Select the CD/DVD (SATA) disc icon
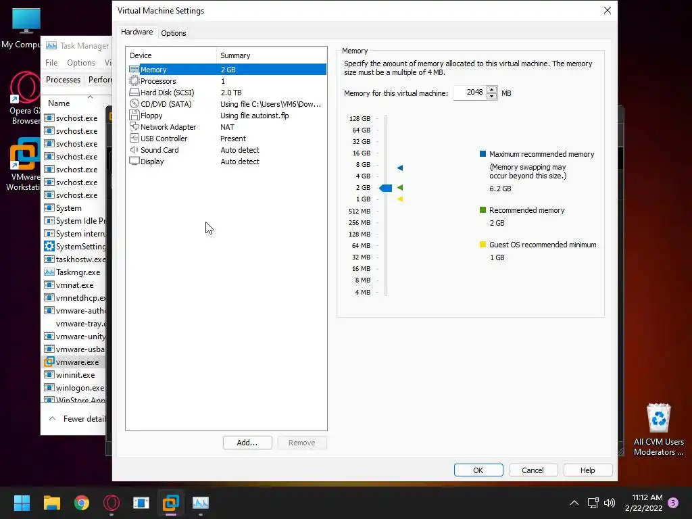Screen dimensions: 692x519 tap(134, 103)
